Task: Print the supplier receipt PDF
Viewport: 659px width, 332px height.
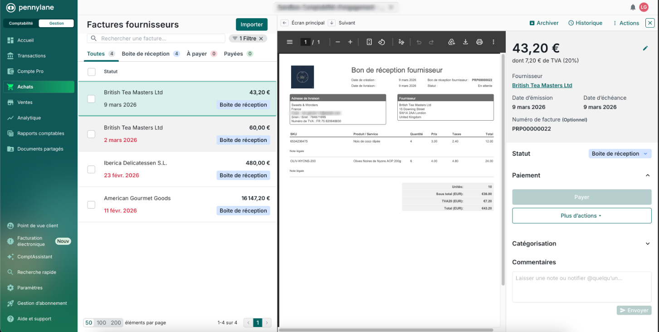Action: click(479, 42)
